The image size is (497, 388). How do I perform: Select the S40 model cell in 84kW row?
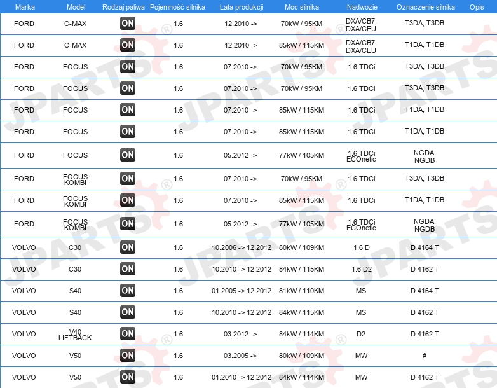pyautogui.click(x=75, y=312)
